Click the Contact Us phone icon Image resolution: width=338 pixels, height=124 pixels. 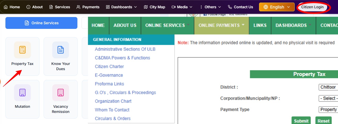click(230, 7)
